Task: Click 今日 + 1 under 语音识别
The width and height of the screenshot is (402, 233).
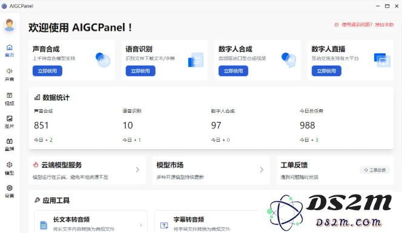Action: [x=131, y=140]
